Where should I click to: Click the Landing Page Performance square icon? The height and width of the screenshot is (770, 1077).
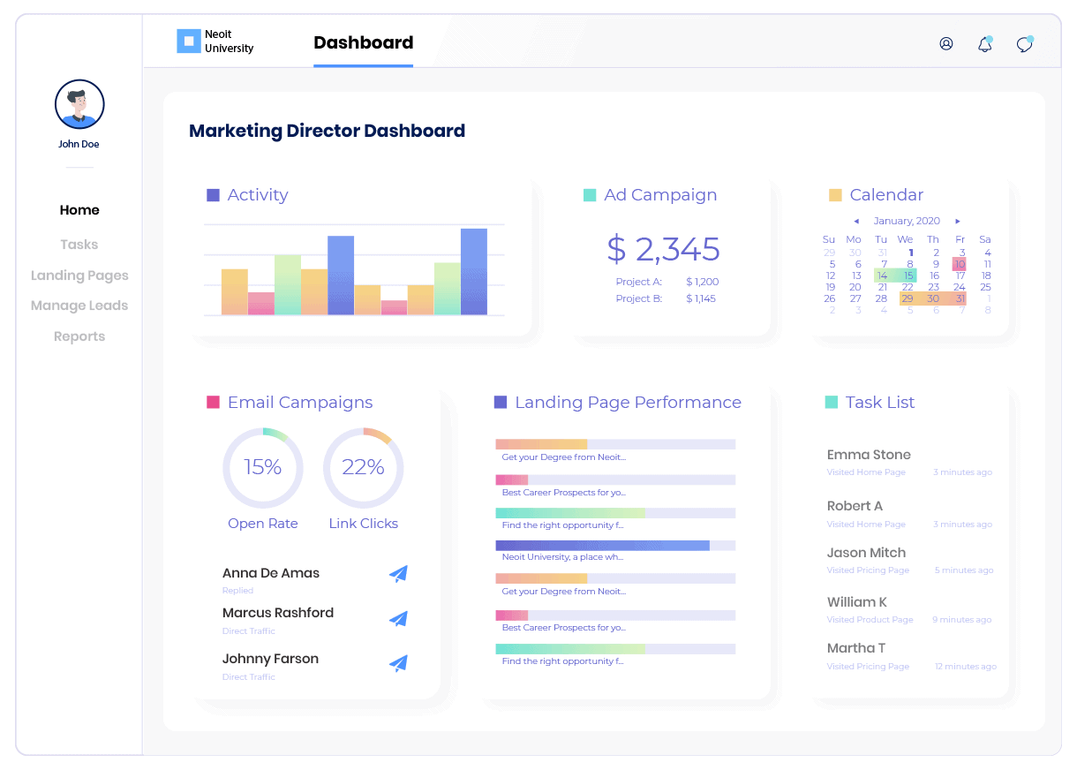point(501,403)
